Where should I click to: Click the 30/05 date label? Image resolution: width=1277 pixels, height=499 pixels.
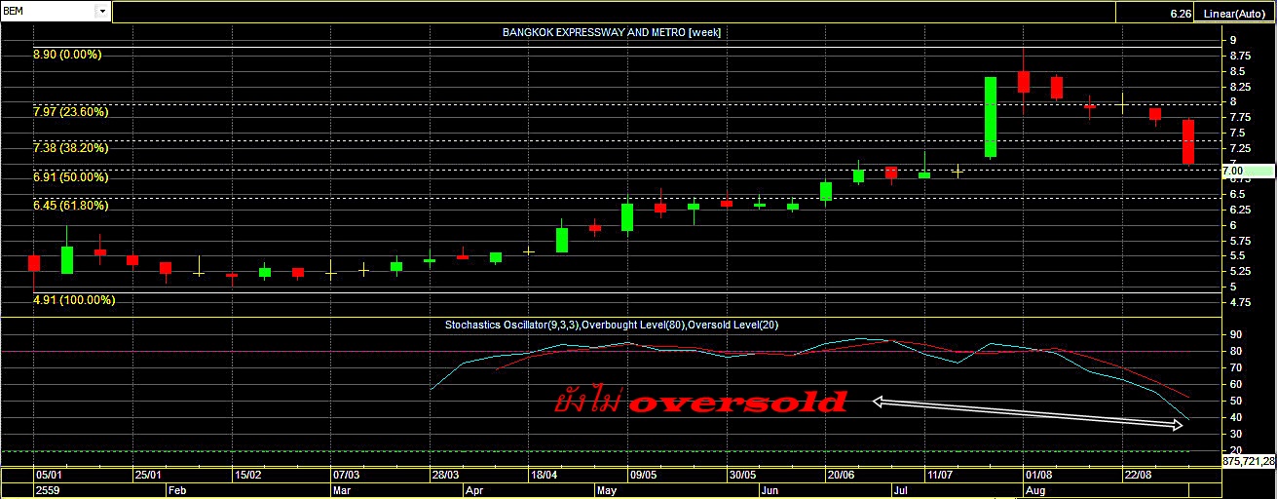pos(742,475)
